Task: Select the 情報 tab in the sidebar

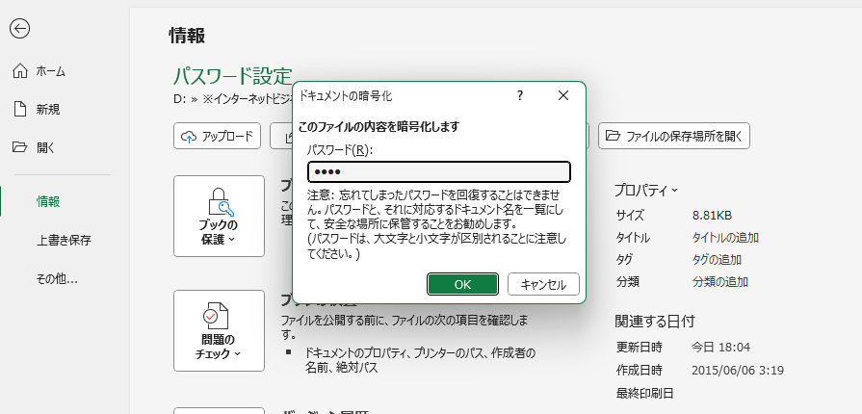Action: [x=48, y=201]
